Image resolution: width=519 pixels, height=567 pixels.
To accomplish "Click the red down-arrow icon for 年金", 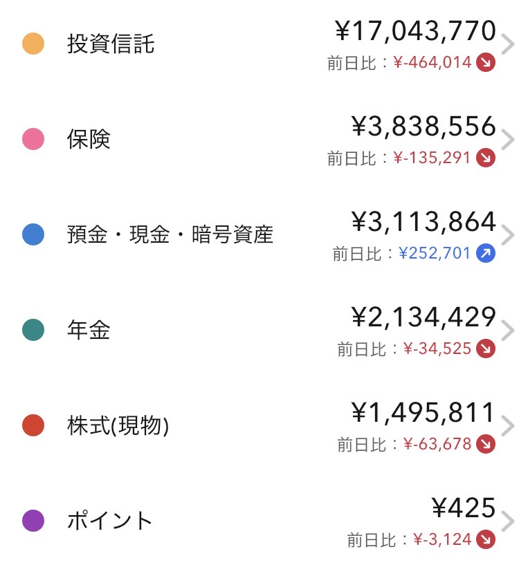I will coord(486,349).
